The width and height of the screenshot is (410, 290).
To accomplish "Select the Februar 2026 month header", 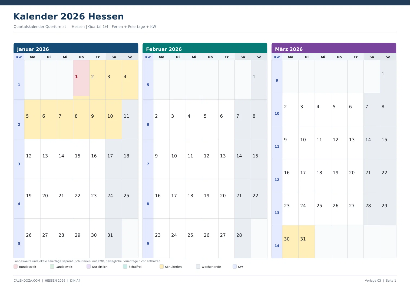I will click(x=205, y=48).
